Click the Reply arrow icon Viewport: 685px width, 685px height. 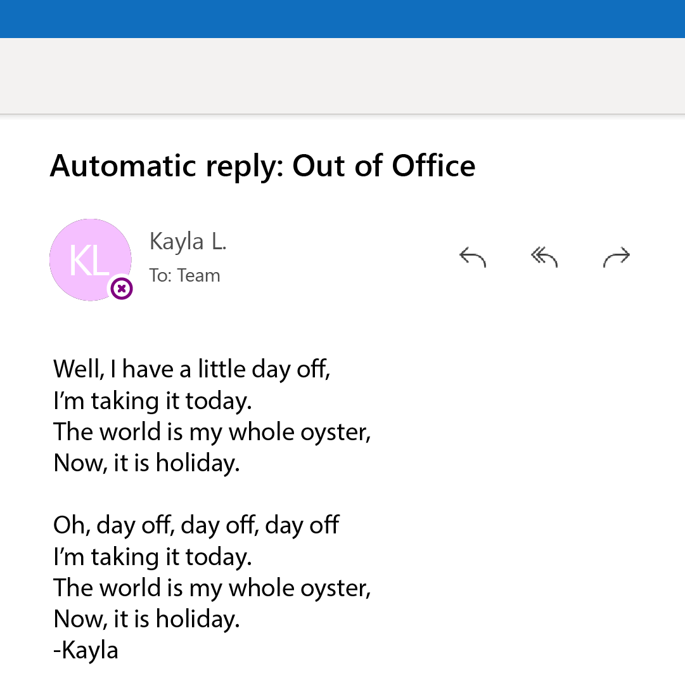tap(473, 257)
